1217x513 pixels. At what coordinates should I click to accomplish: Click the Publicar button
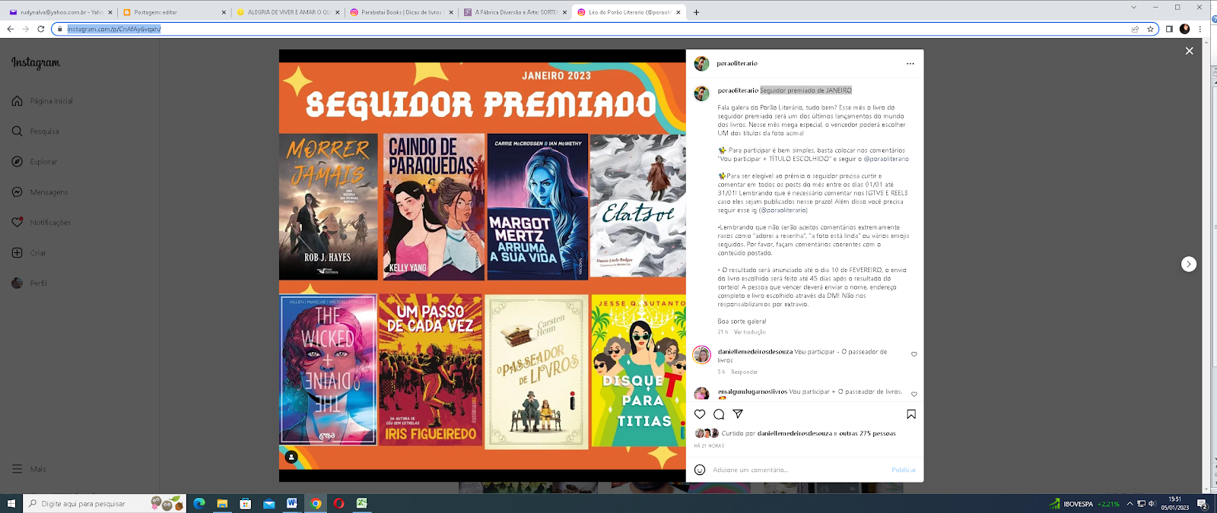[904, 470]
